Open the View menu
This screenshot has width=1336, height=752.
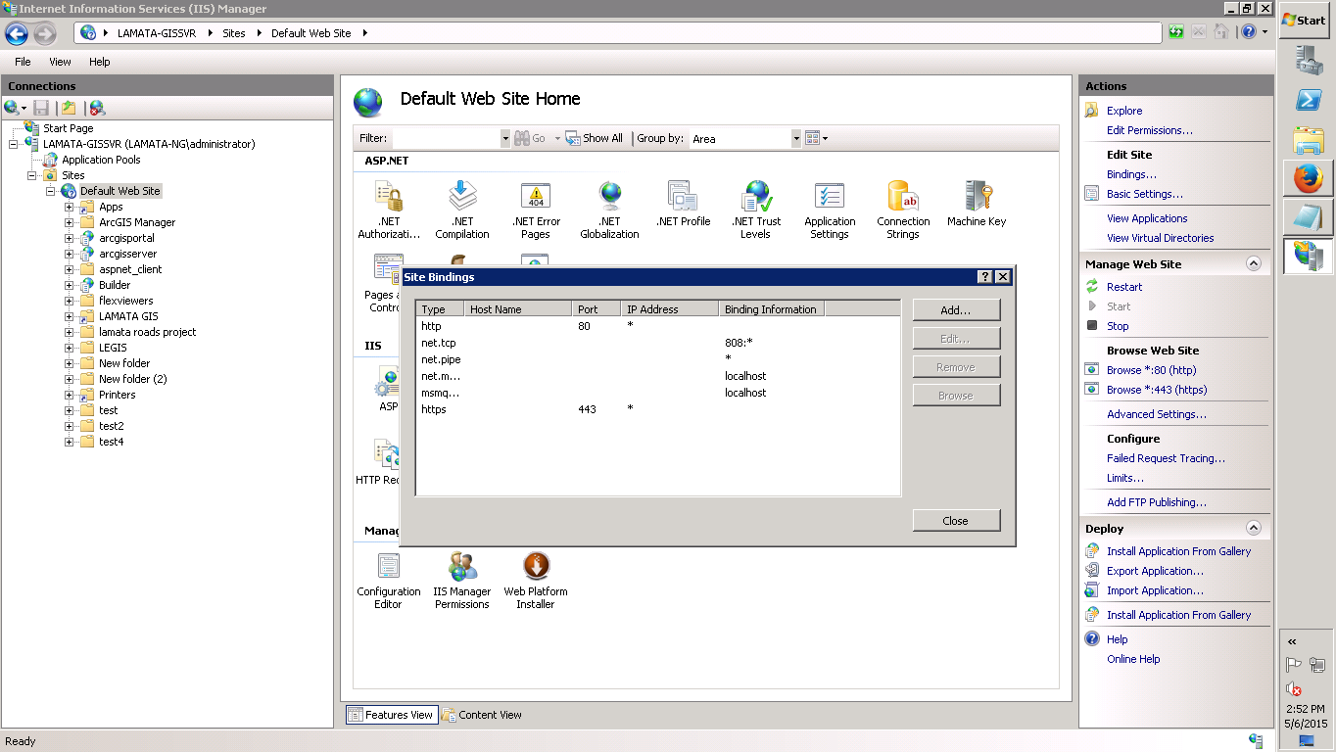[x=60, y=62]
